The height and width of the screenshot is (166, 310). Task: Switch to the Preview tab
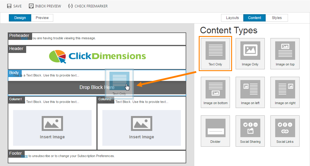point(42,18)
